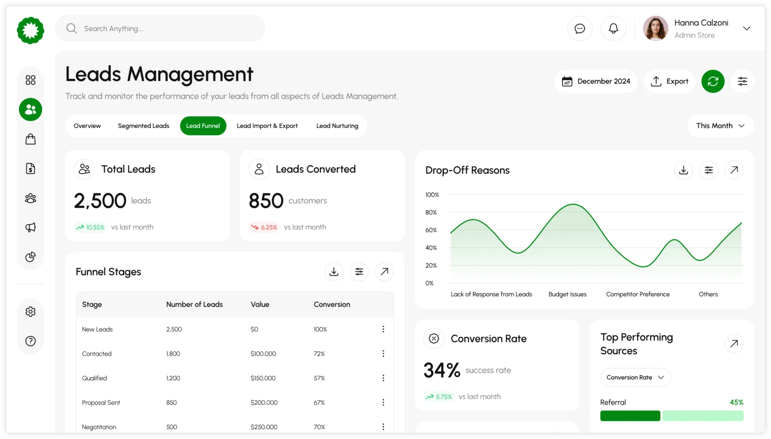Click the Export button
771x439 pixels.
click(669, 81)
